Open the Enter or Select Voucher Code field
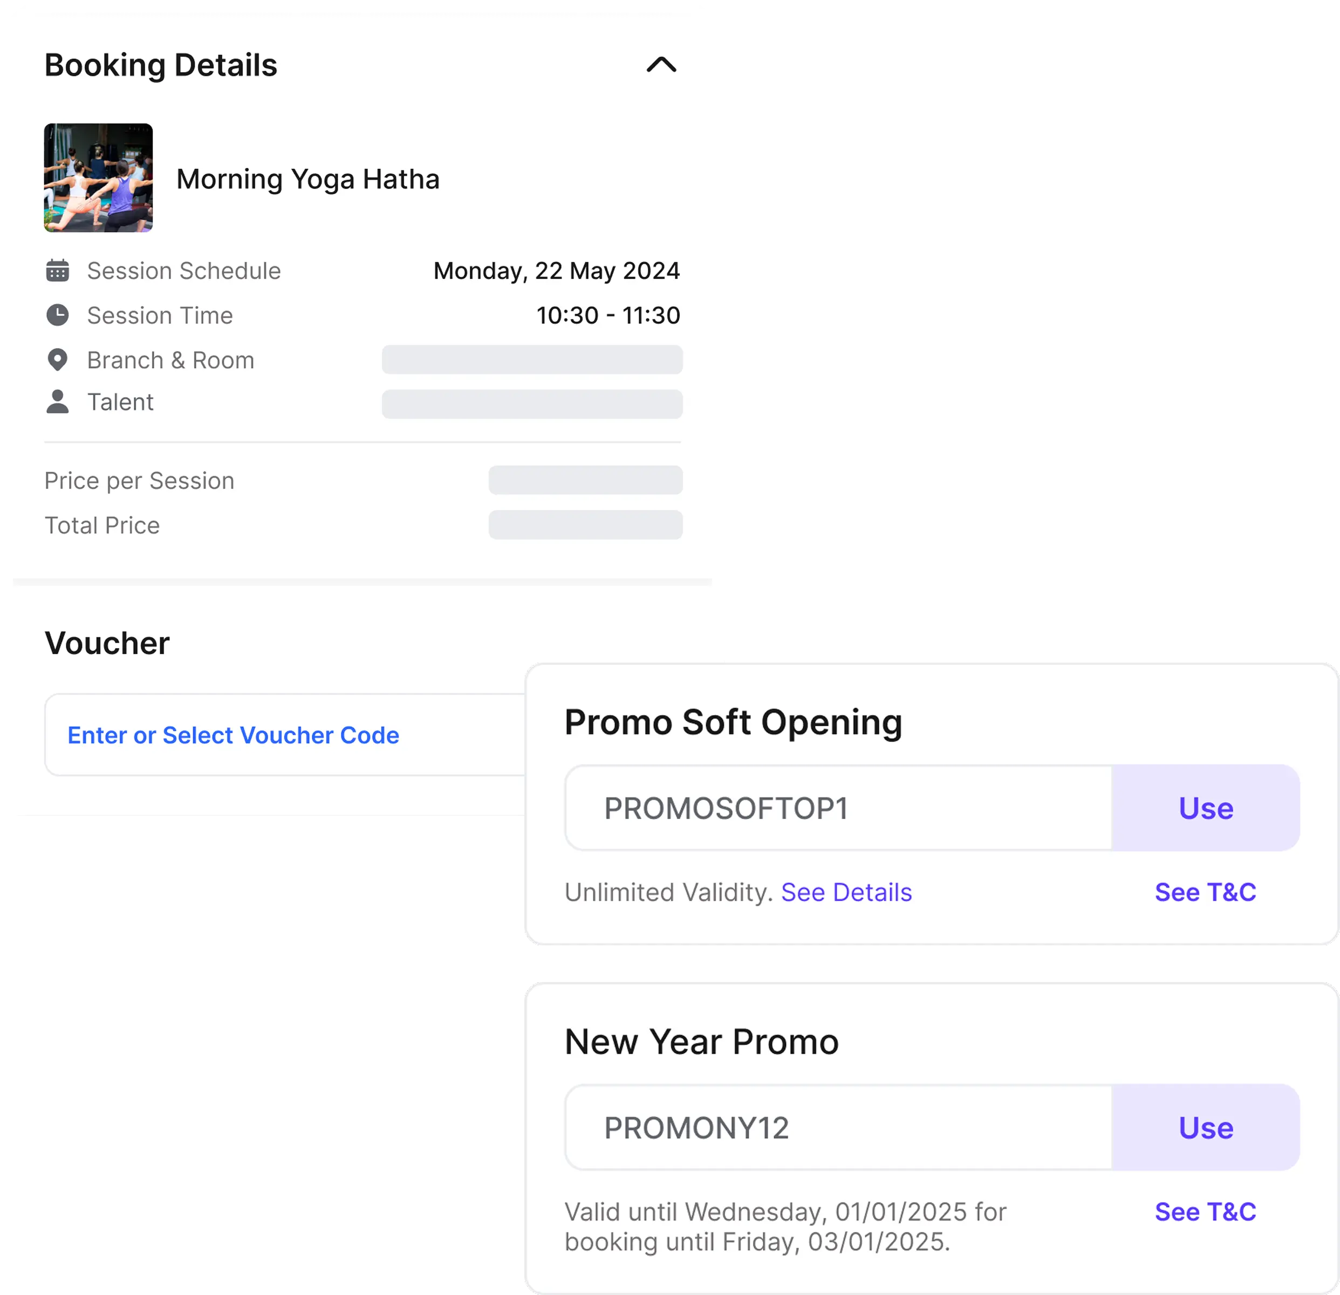Image resolution: width=1340 pixels, height=1295 pixels. pos(233,735)
